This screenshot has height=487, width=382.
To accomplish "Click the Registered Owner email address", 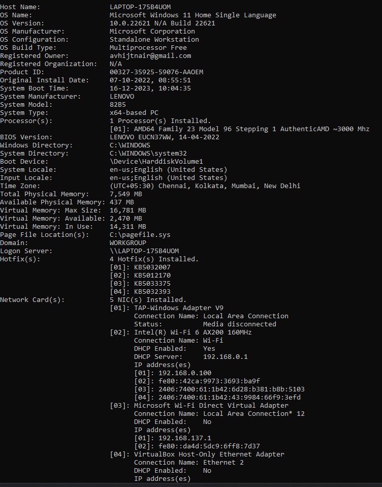I will 150,55.
